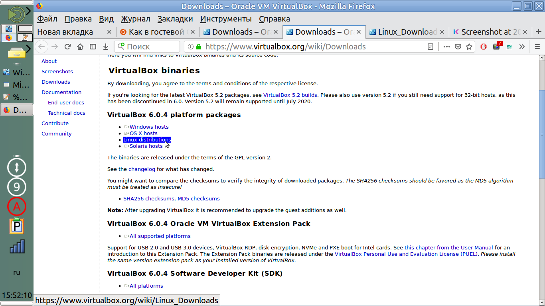This screenshot has width=545, height=306.
Task: Open the desktop start menu launcher icon
Action: [16, 14]
